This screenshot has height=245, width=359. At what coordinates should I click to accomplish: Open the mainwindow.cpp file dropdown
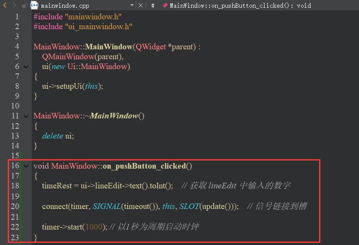click(132, 6)
